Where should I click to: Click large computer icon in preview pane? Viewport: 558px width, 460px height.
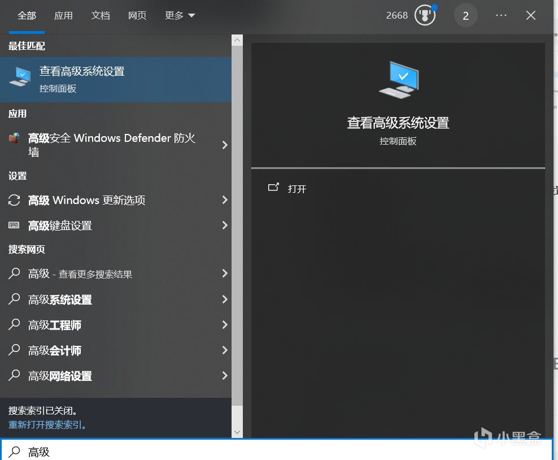tap(399, 80)
